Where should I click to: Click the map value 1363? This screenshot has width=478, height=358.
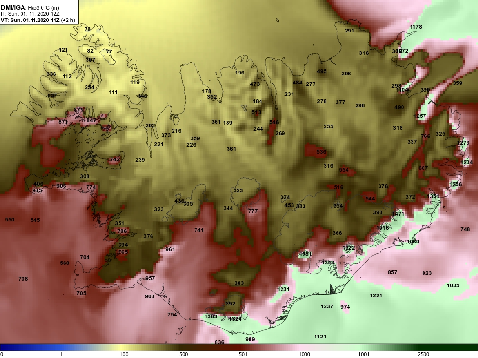tap(211, 316)
